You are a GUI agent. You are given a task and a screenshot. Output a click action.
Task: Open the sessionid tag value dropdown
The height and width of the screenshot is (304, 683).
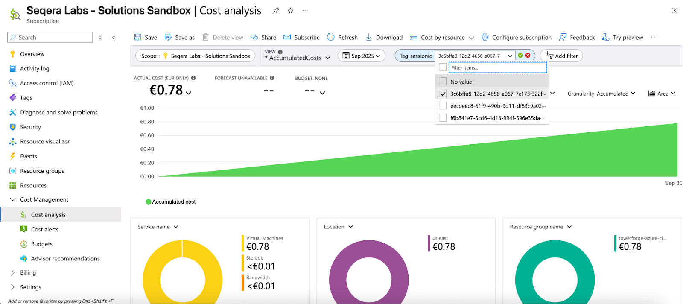pyautogui.click(x=475, y=56)
